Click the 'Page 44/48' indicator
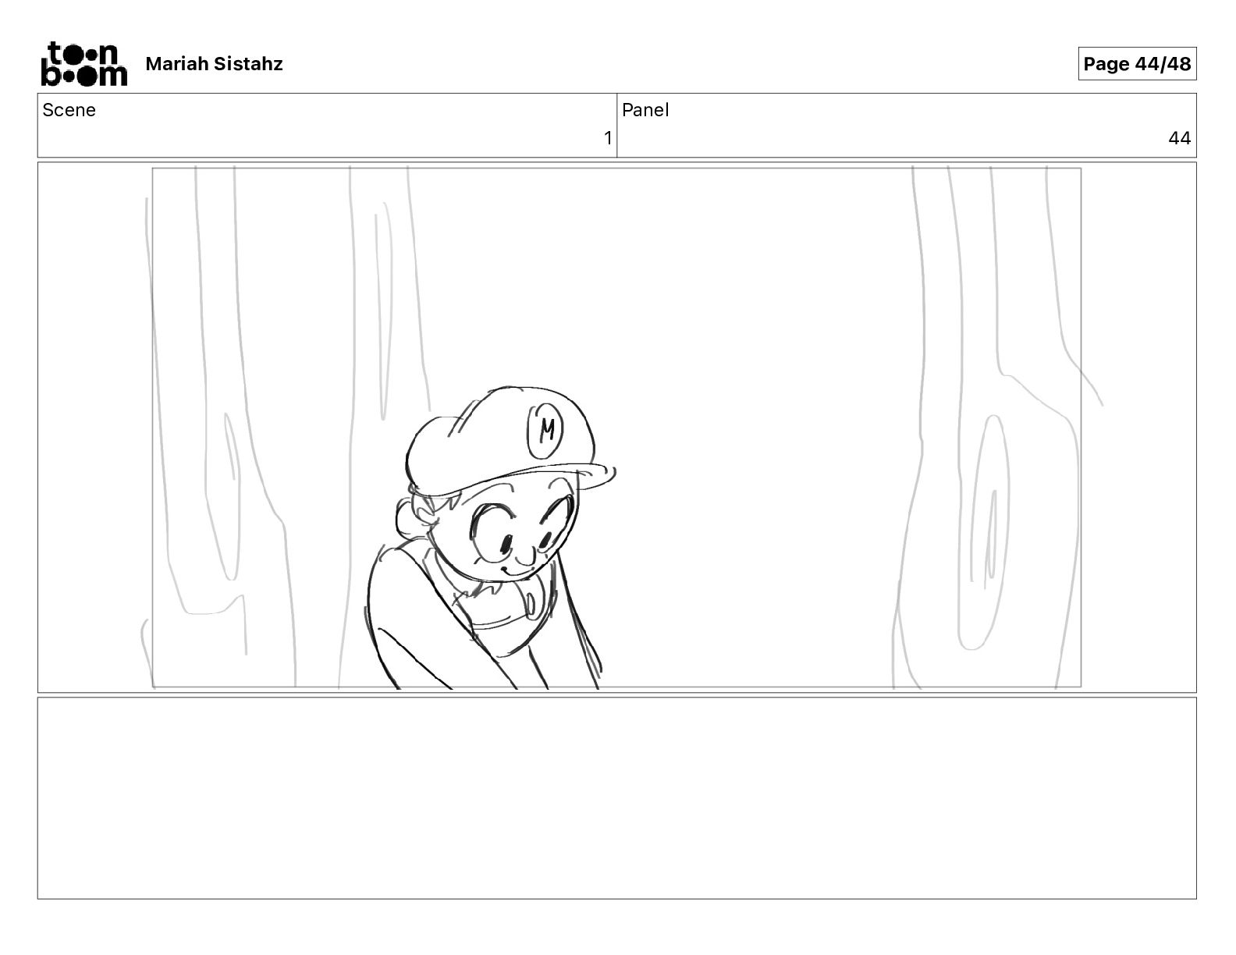The width and height of the screenshot is (1236, 955). coord(1137,64)
